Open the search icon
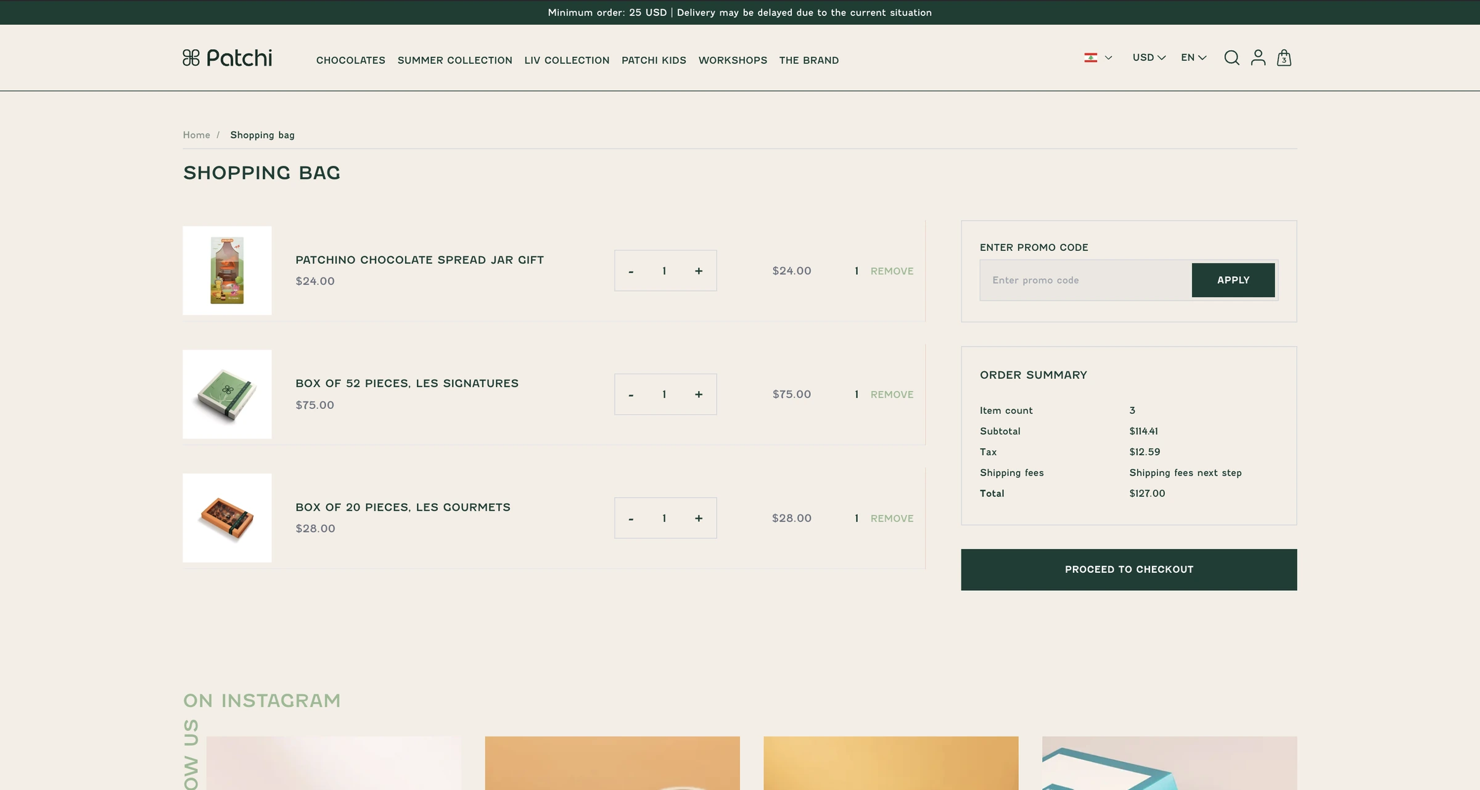Viewport: 1480px width, 790px height. pyautogui.click(x=1231, y=58)
